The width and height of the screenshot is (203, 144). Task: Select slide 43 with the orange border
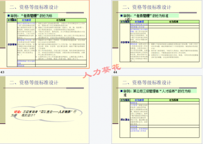click(x=45, y=34)
